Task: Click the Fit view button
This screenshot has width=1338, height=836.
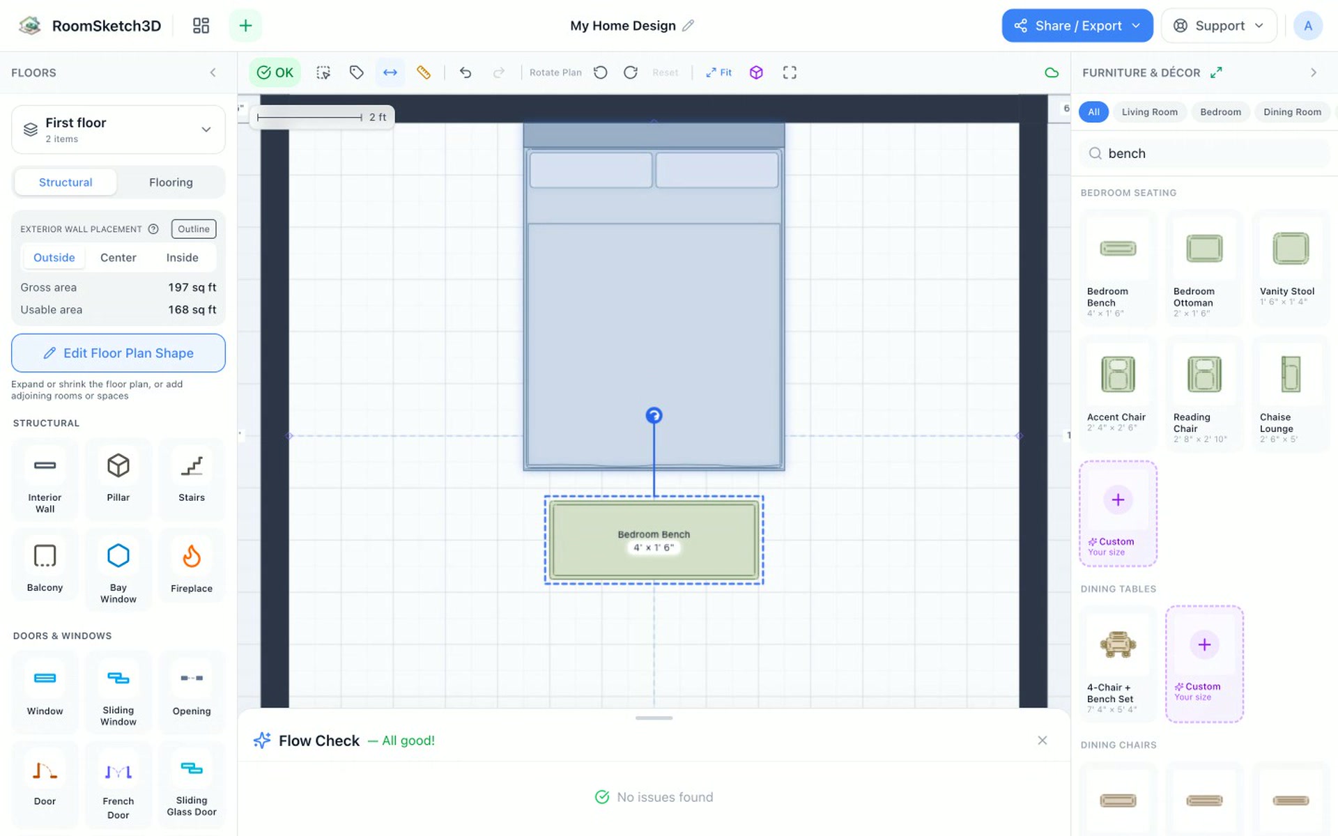Action: click(x=718, y=72)
